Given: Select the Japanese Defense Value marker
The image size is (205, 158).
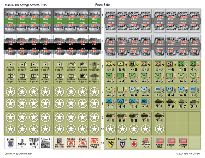Looking at the screenshot, I should pos(94,143).
